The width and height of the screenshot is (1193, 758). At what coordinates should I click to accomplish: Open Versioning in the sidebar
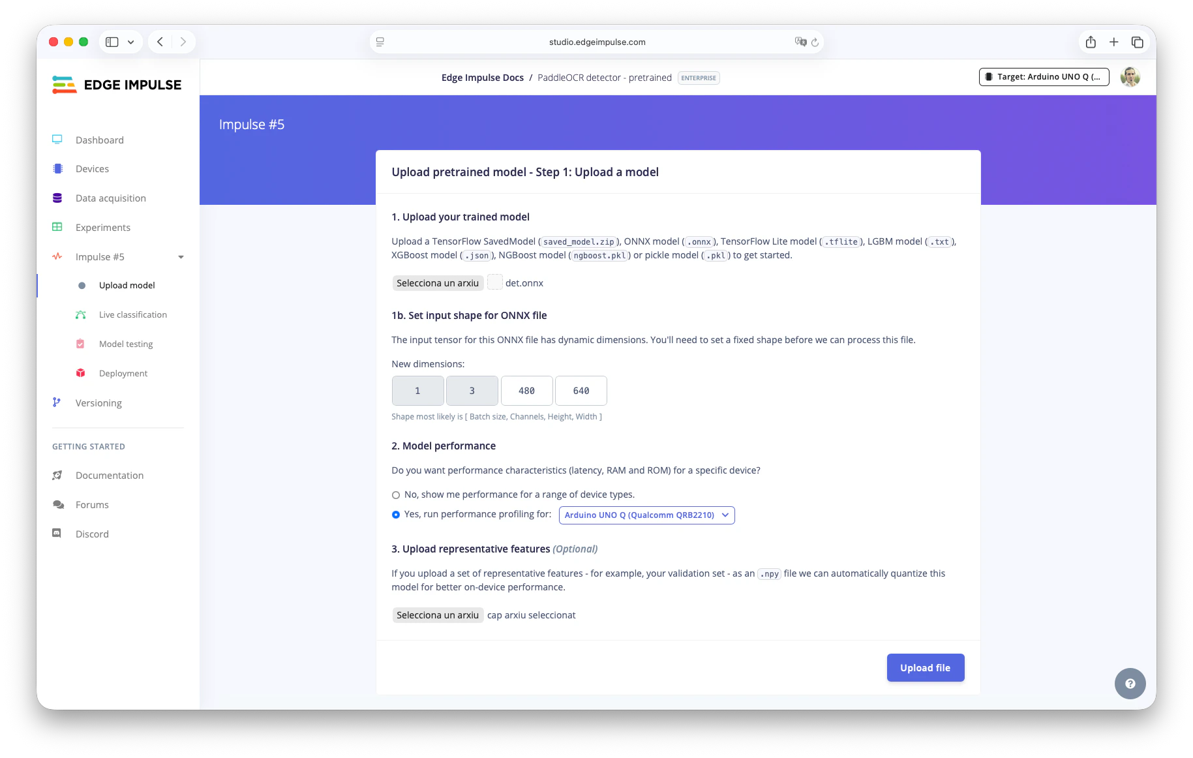coord(98,403)
